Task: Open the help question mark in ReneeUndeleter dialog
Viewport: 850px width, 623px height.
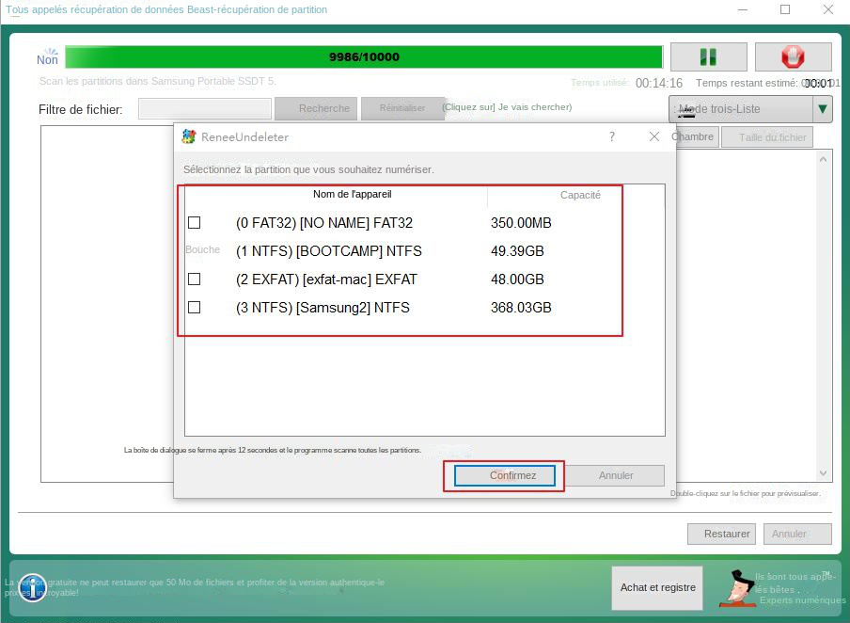Action: (612, 136)
